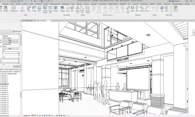Activate the Floor tool
This screenshot has width=195, height=117.
(x=39, y=9)
